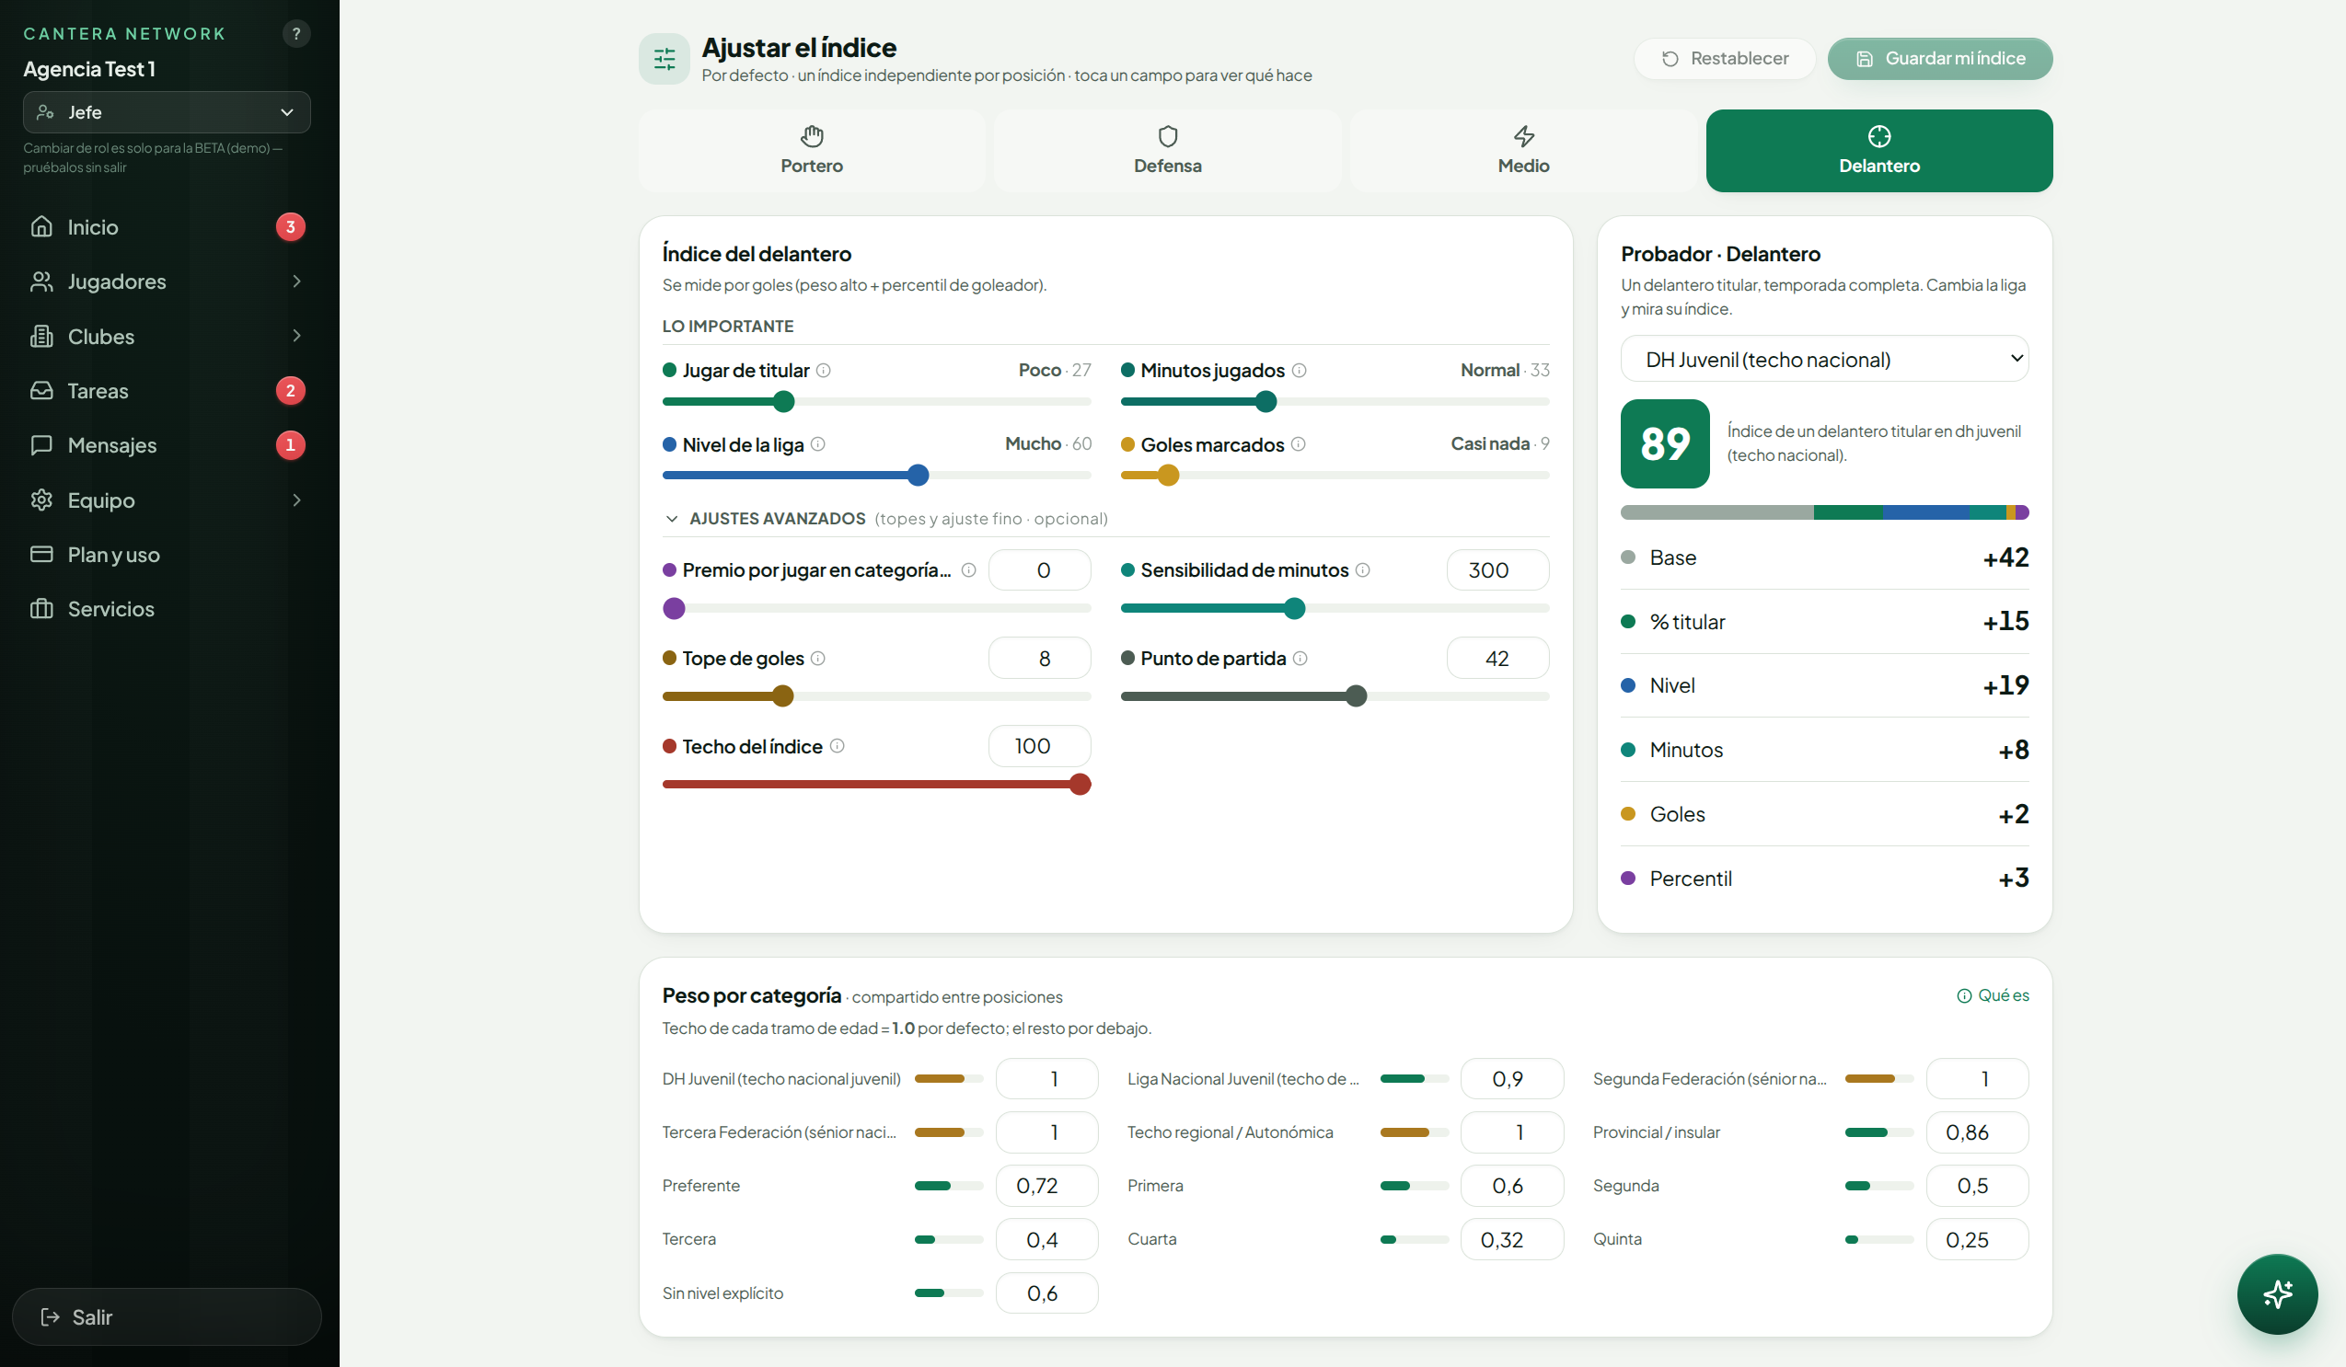2346x1367 pixels.
Task: Open Servicios in the sidebar
Action: coord(167,609)
